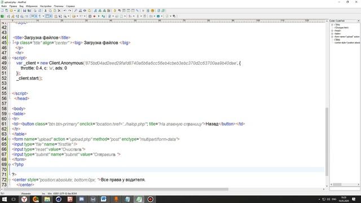Click the text 'Загрузка файлов' in title tag line 44
361x203 pixels.
tap(41, 38)
